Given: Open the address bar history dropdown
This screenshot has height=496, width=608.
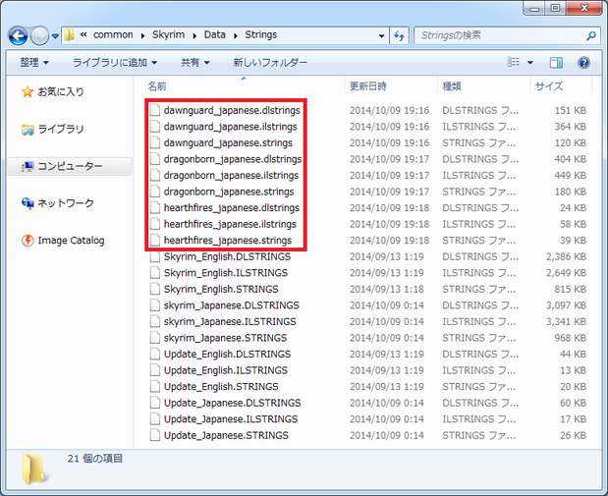Looking at the screenshot, I should click(381, 36).
